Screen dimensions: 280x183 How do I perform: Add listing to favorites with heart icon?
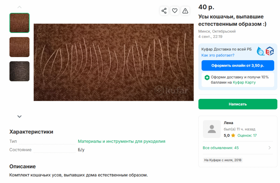[x=175, y=11]
